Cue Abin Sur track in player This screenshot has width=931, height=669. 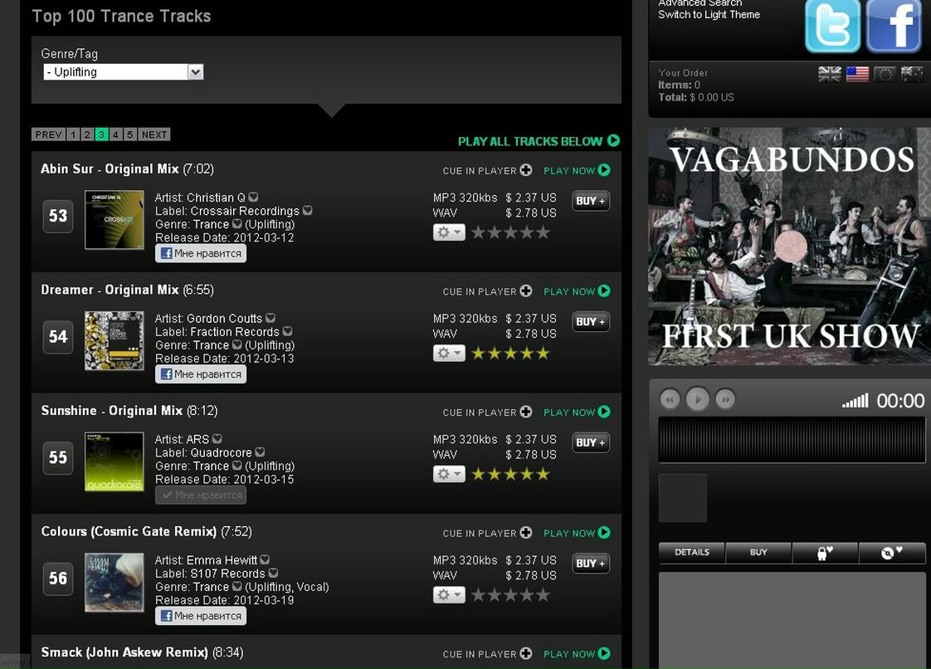487,170
